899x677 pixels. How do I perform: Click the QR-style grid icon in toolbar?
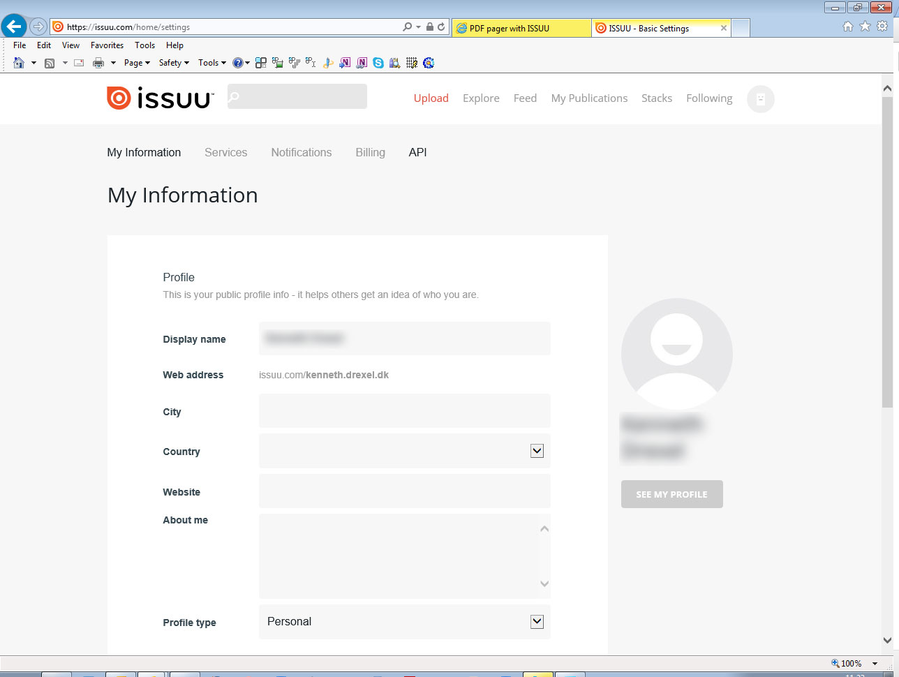pyautogui.click(x=412, y=63)
